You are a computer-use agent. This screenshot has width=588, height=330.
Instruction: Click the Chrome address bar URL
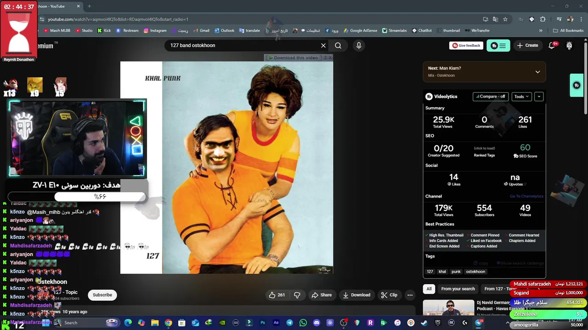pos(118,19)
